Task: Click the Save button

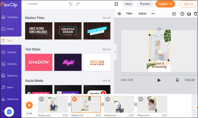Action: (x=128, y=4)
